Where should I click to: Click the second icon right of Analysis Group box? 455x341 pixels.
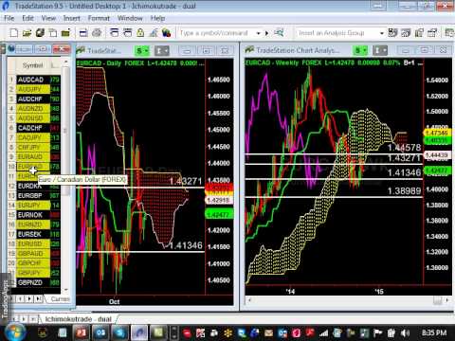(406, 32)
